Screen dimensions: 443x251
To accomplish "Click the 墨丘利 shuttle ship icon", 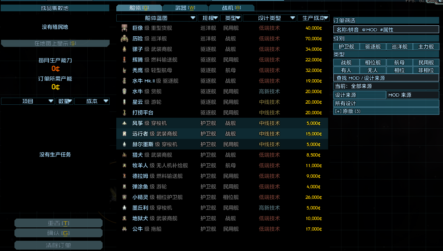I will point(124,208).
